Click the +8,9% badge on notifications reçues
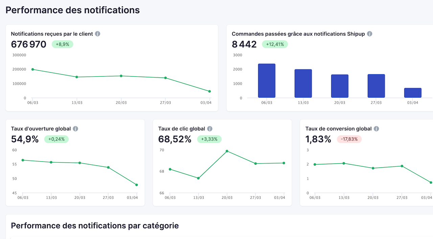Viewport: 433px width, 239px height. 63,44
